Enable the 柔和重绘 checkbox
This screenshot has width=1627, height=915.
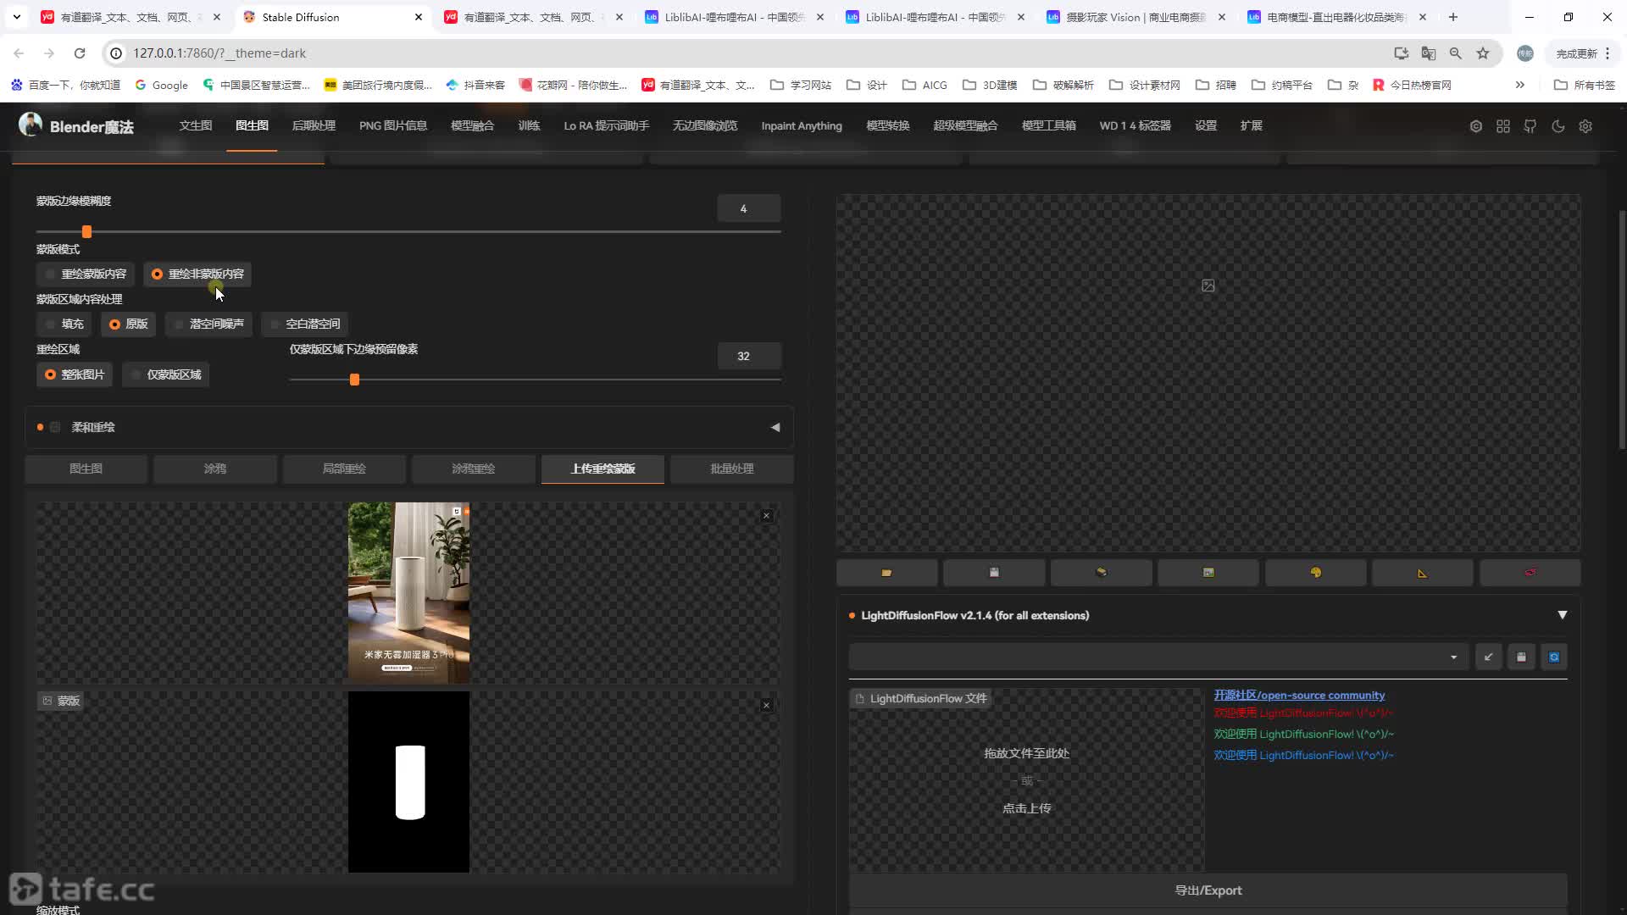click(55, 428)
